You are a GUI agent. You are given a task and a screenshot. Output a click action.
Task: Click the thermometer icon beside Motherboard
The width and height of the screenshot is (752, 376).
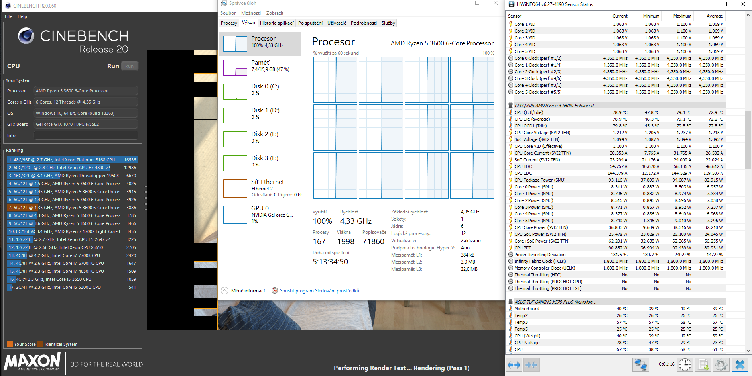tap(511, 309)
